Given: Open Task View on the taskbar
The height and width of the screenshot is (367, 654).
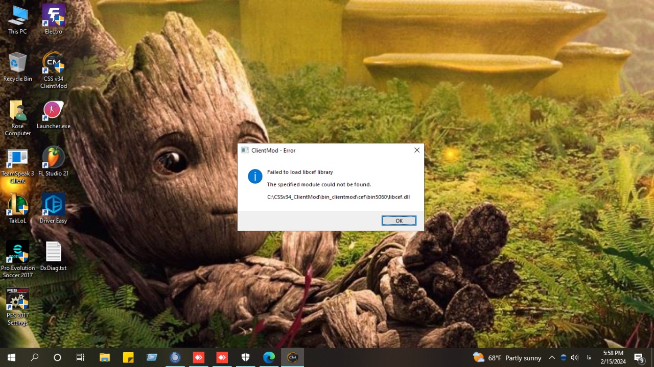Looking at the screenshot, I should click(x=80, y=357).
